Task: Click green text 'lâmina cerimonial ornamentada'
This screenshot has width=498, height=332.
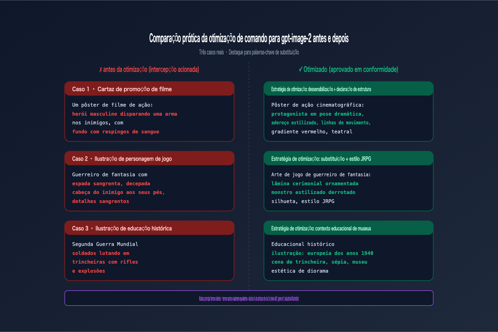Action: coord(315,184)
